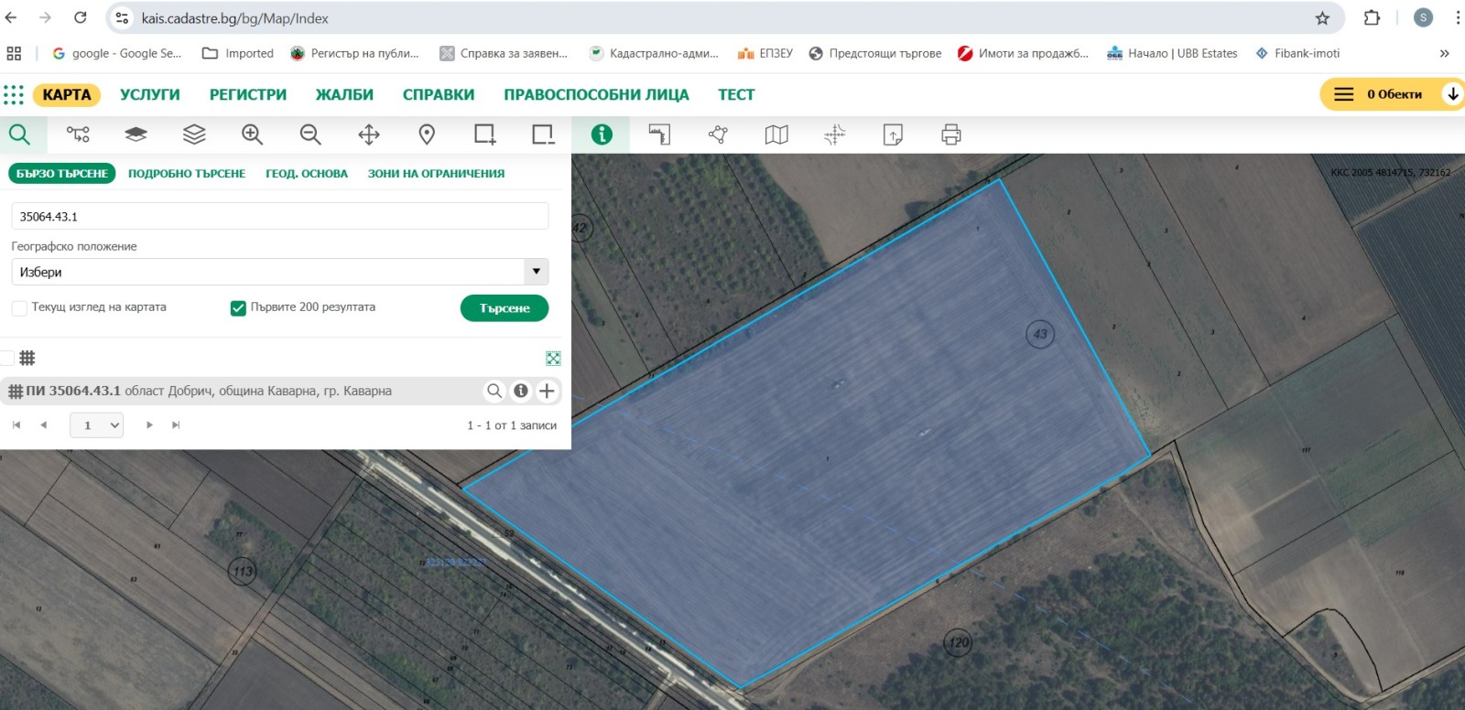Open the 'Избери' geographic location dropdown
Image resolution: width=1465 pixels, height=710 pixels.
279,272
